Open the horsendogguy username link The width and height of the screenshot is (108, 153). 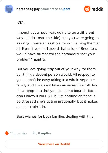pyautogui.click(x=28, y=9)
